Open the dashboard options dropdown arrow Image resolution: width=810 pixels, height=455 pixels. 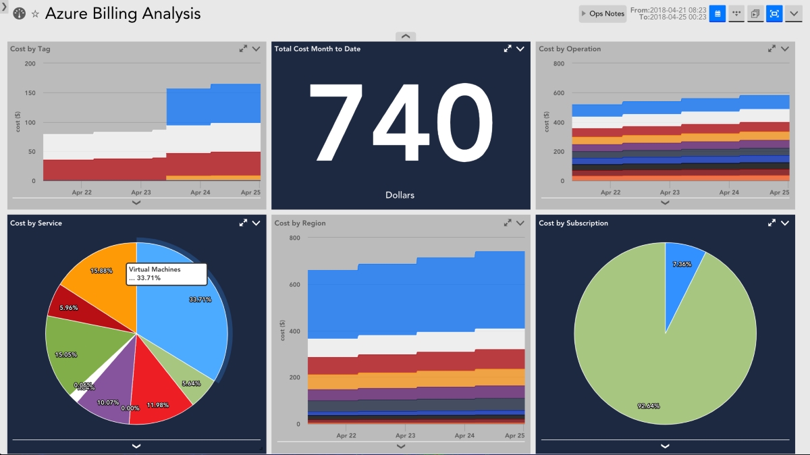pyautogui.click(x=793, y=14)
